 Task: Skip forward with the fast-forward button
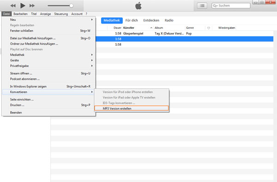tap(32, 6)
